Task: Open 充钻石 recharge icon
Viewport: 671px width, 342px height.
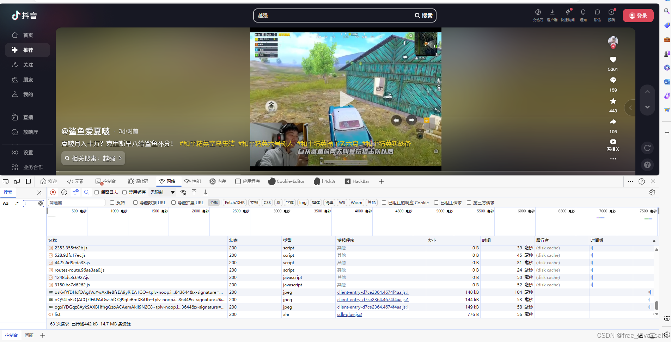Action: tap(538, 15)
